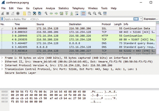
Task: Click the Start capture shark fin icon
Action: (x=3, y=13)
